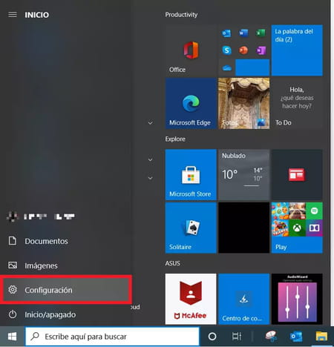This screenshot has height=347, width=334.
Task: Open Cortana from the taskbar
Action: pyautogui.click(x=212, y=337)
